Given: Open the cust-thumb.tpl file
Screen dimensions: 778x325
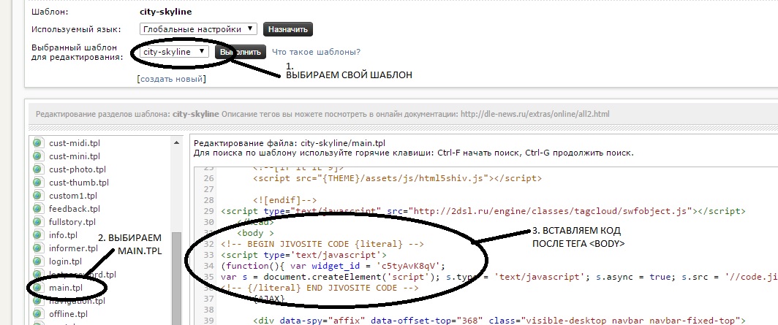Looking at the screenshot, I should click(x=79, y=183).
